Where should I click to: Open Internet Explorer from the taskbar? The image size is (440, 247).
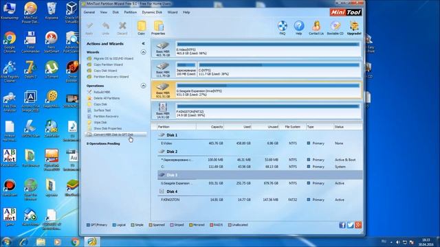23,242
